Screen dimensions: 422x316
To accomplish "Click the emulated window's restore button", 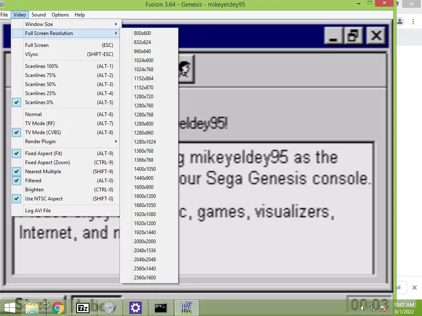I will pyautogui.click(x=353, y=35).
